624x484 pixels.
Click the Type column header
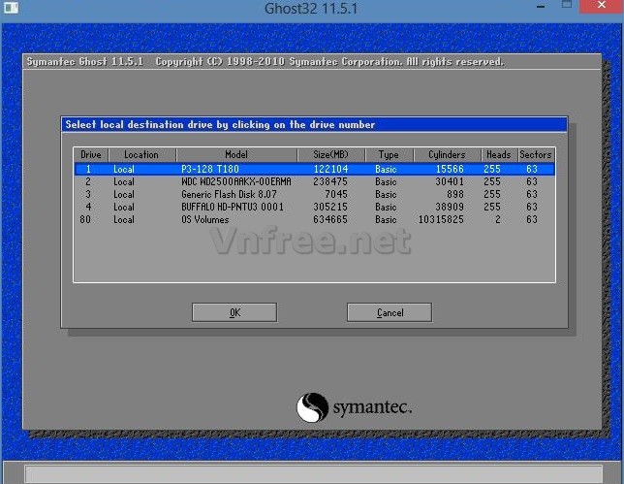(x=389, y=154)
